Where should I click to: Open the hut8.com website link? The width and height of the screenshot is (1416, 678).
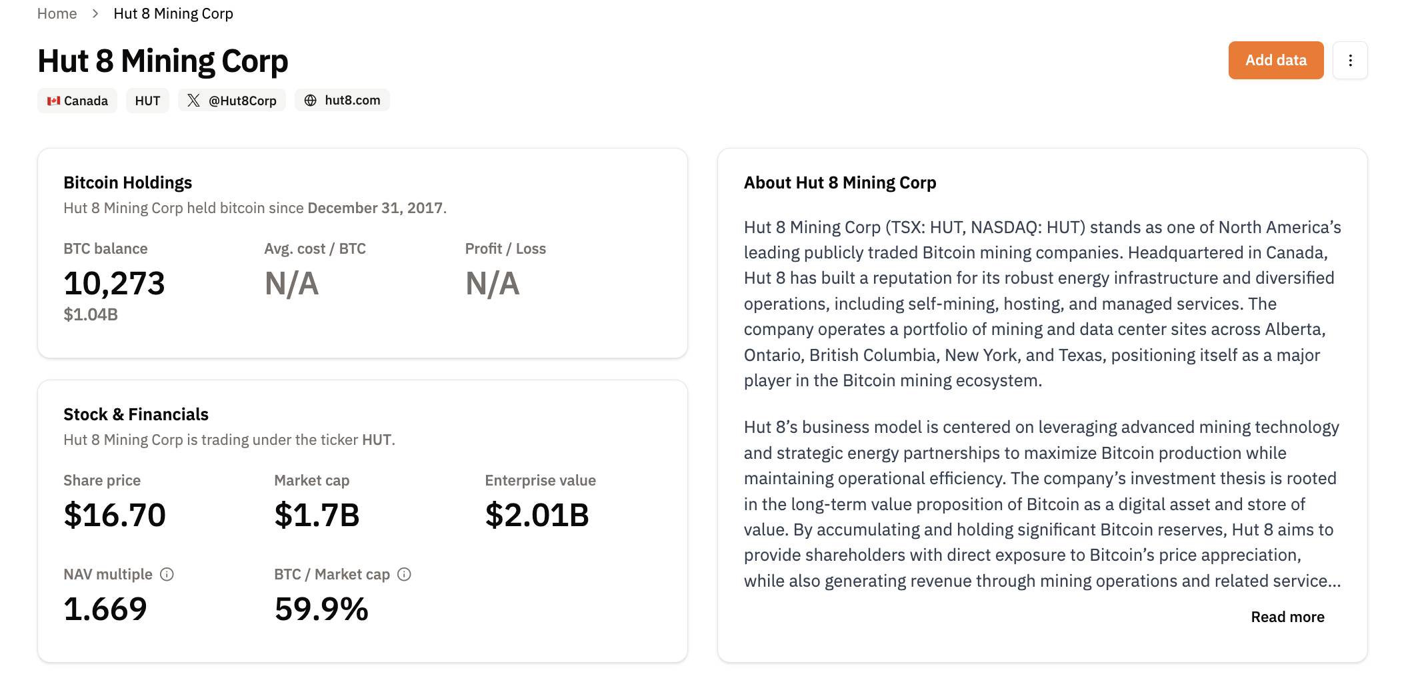(342, 101)
